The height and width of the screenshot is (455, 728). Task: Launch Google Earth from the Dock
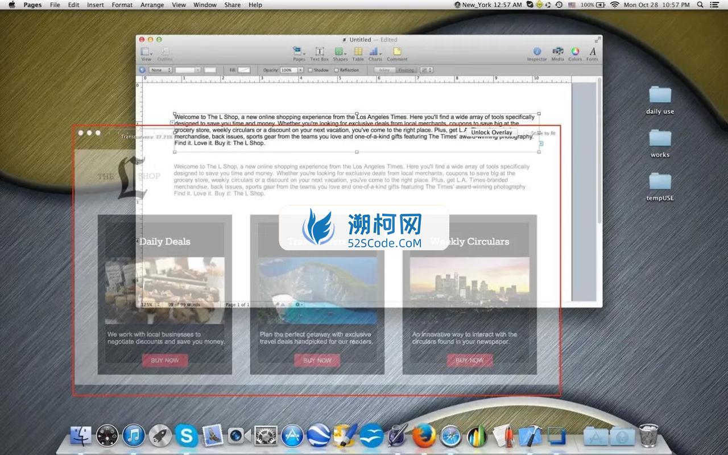coord(318,436)
